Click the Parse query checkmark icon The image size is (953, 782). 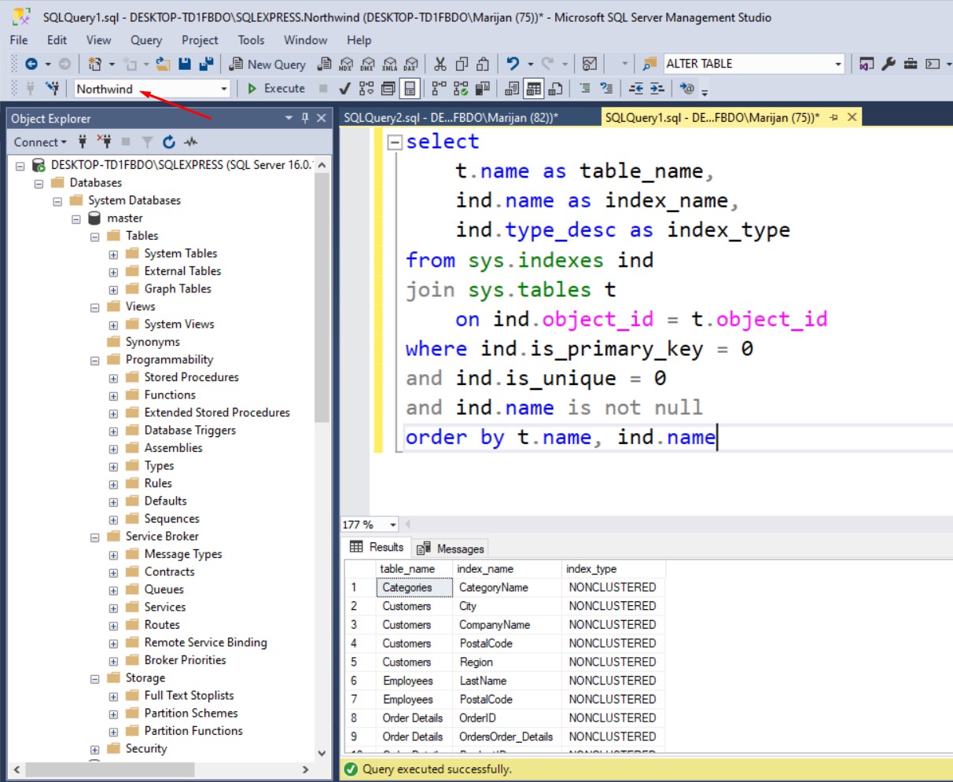[344, 89]
